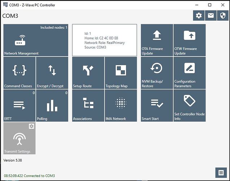
Task: Click the 'Version 5.38' text
Action: pyautogui.click(x=13, y=160)
